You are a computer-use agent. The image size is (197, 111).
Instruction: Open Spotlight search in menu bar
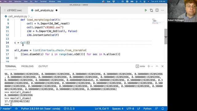pyautogui.click(x=140, y=2)
